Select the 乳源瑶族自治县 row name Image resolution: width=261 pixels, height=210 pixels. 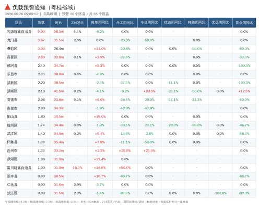tap(19, 32)
